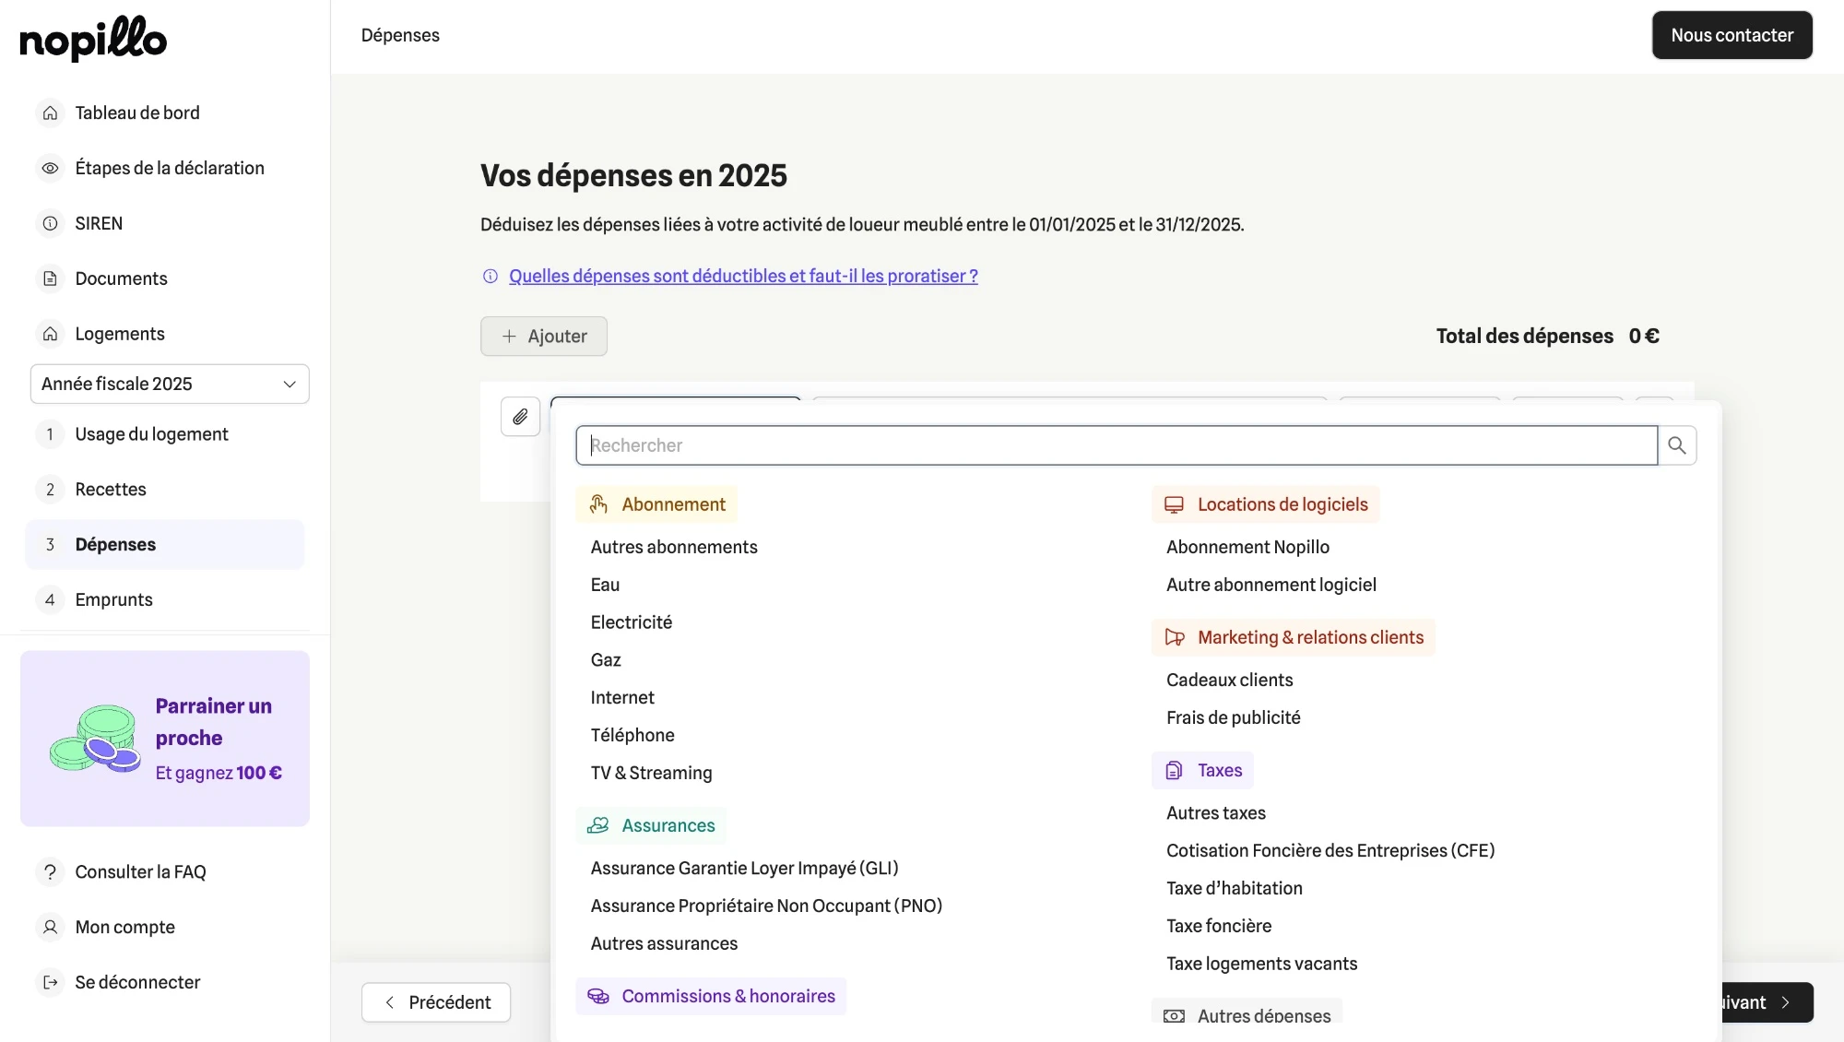The width and height of the screenshot is (1844, 1042).
Task: Click the Nopillo logo
Action: (93, 39)
